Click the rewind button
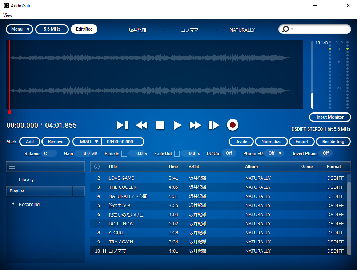The width and height of the screenshot is (357, 270). click(x=142, y=125)
